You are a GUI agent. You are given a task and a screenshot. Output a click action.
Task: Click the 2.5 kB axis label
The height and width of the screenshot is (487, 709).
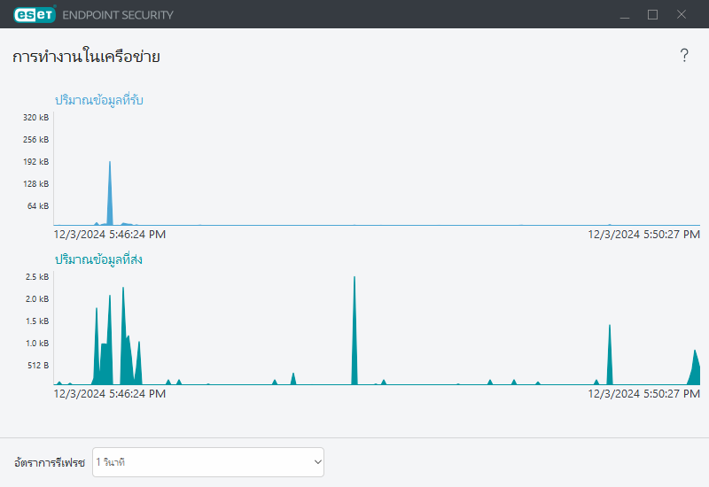[37, 277]
